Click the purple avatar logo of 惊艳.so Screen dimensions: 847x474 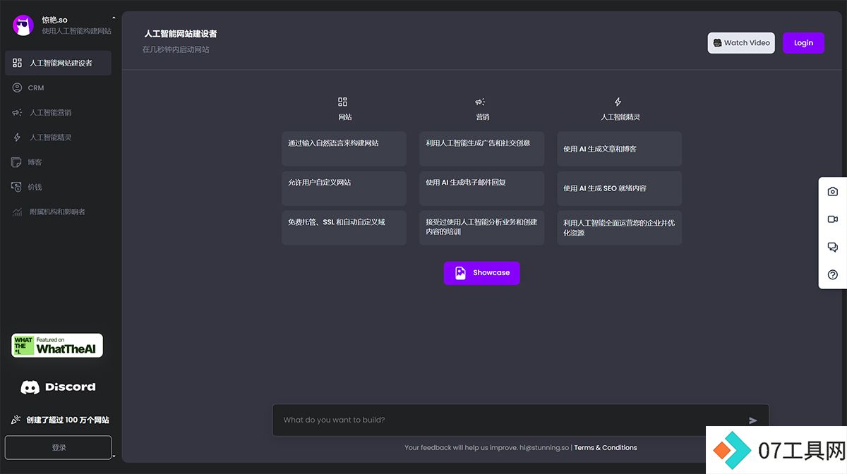click(23, 25)
